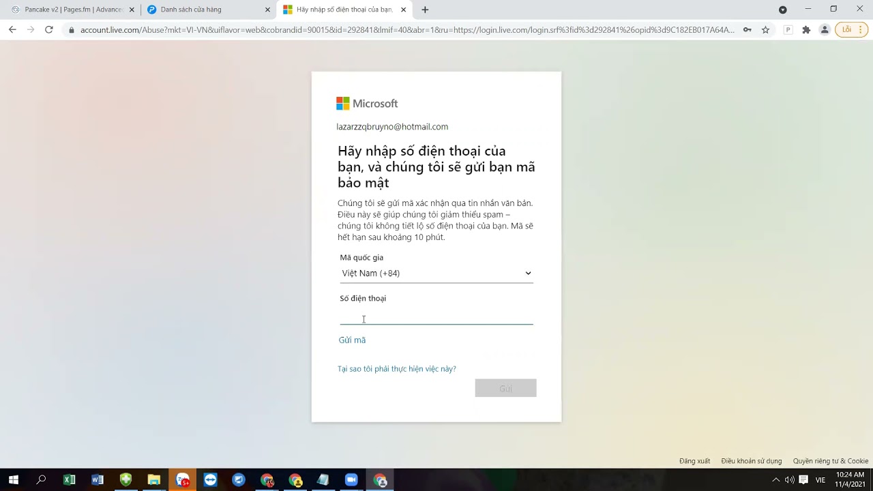Click the browser Back arrow
The image size is (873, 491).
point(12,29)
